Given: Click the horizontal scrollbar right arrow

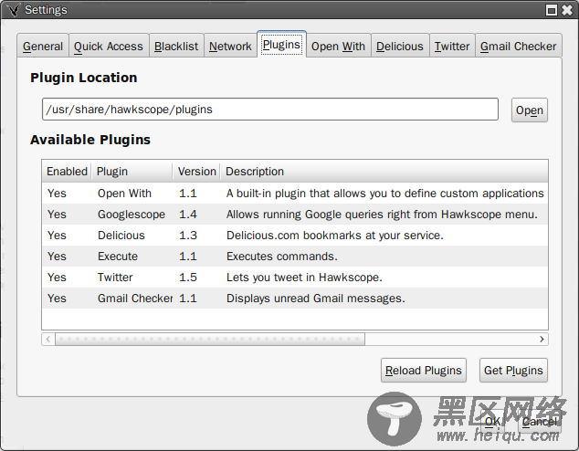Looking at the screenshot, I should coord(542,340).
